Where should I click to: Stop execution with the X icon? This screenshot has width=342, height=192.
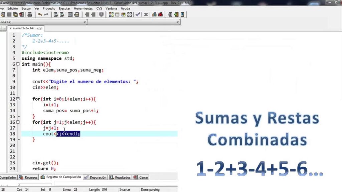146,15
